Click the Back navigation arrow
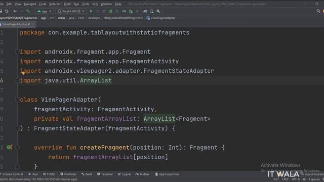Viewport: 324px width, 182px height. pyautogui.click(x=15, y=11)
